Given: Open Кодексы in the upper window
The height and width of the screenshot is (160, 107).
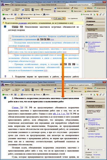Looking at the screenshot, I should [35, 10].
